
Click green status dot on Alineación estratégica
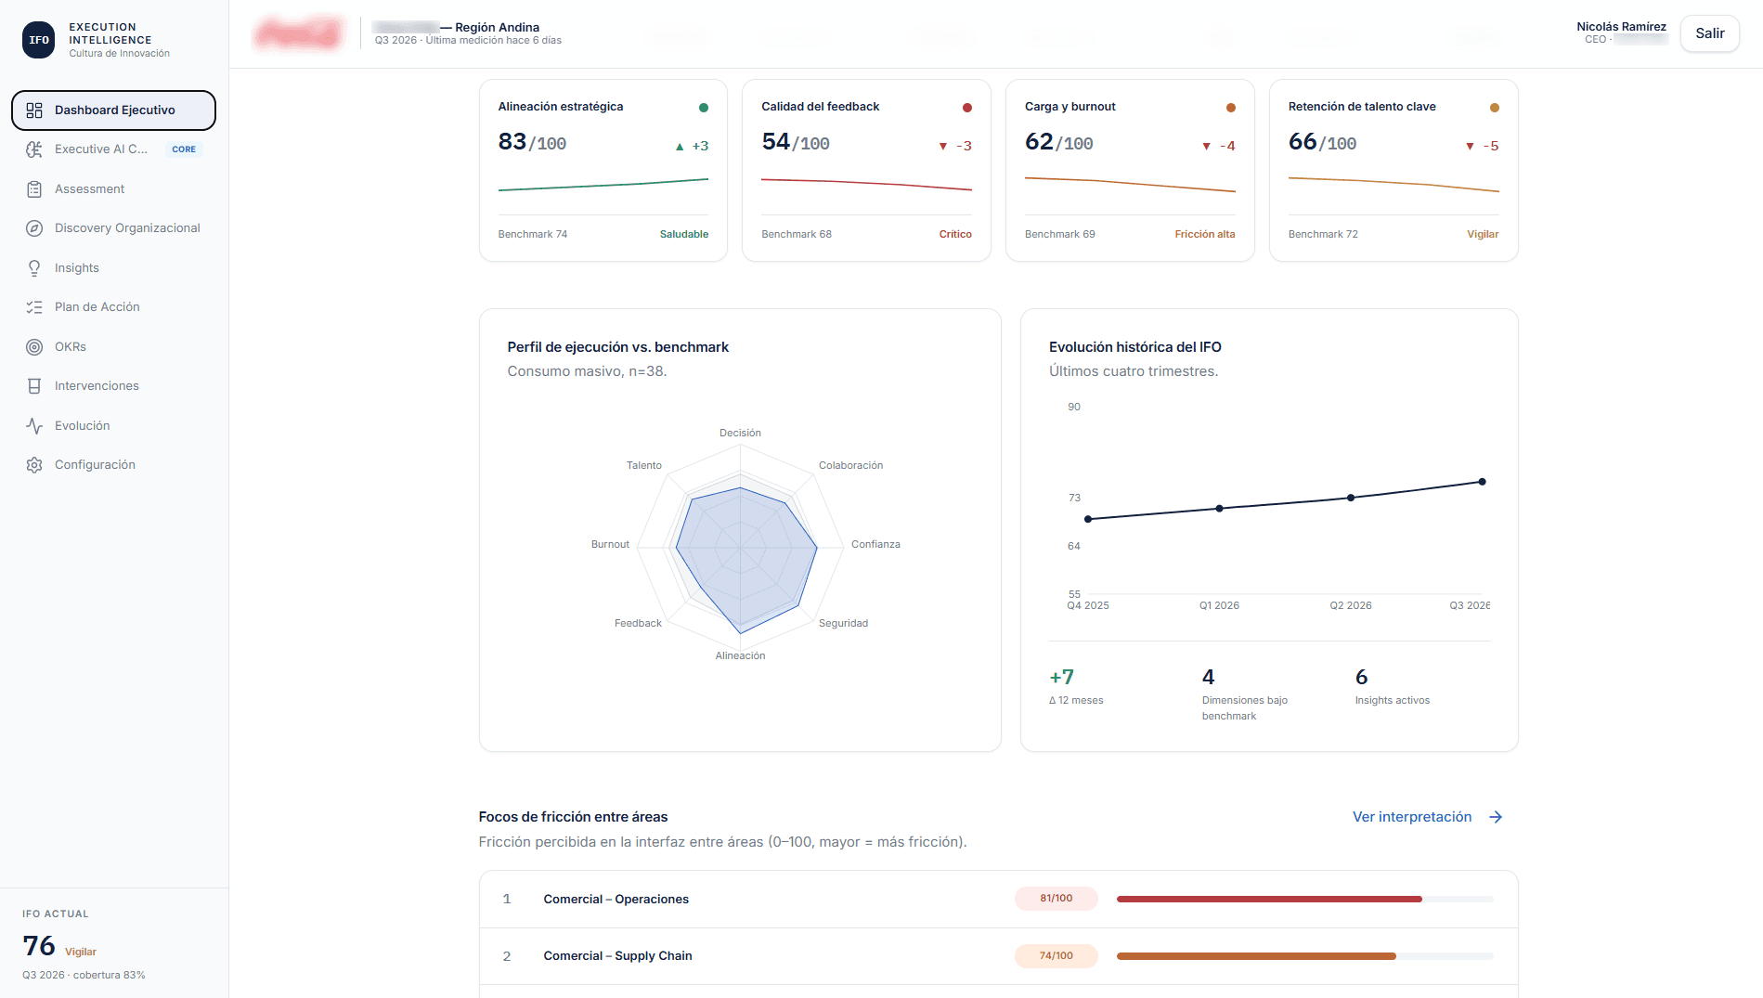pos(704,108)
